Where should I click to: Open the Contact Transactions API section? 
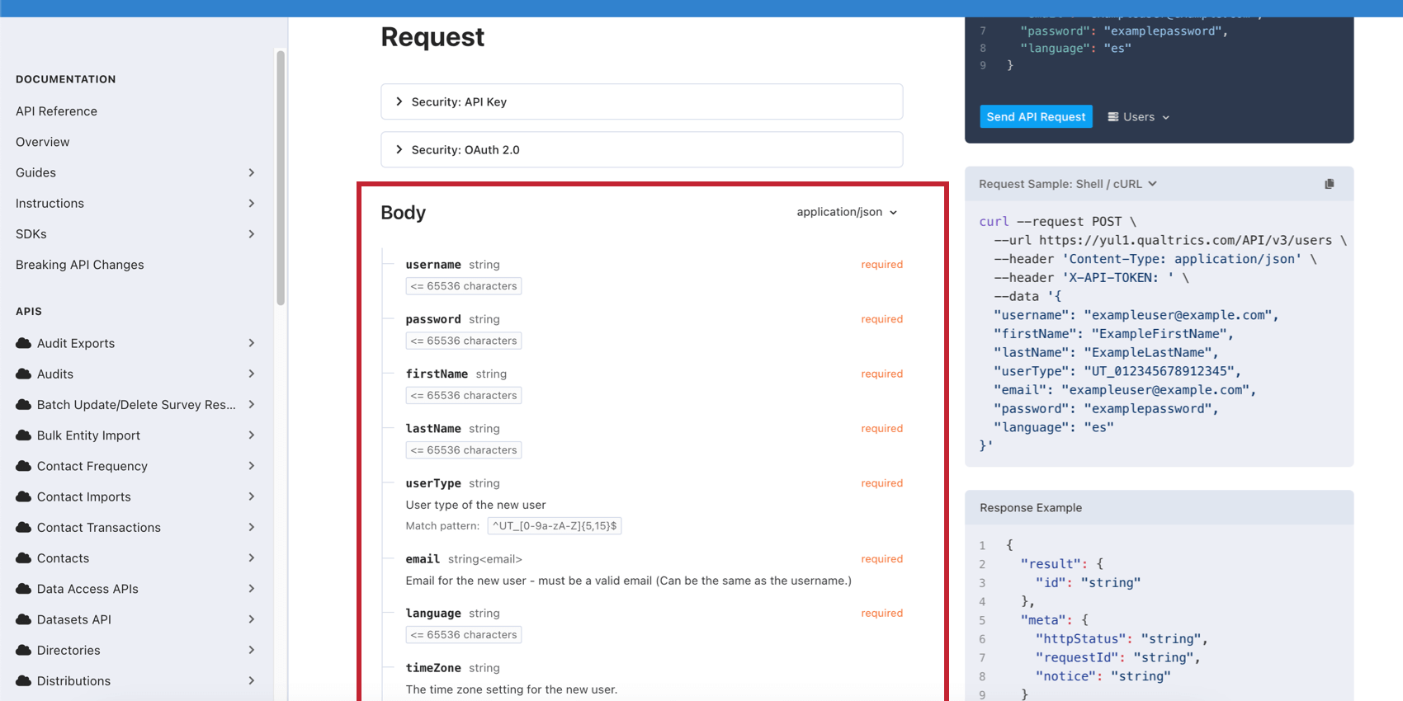(x=98, y=527)
